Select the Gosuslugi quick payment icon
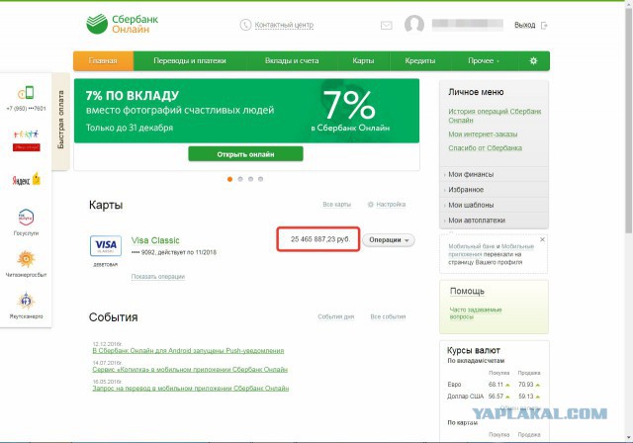The image size is (633, 443). tap(27, 218)
